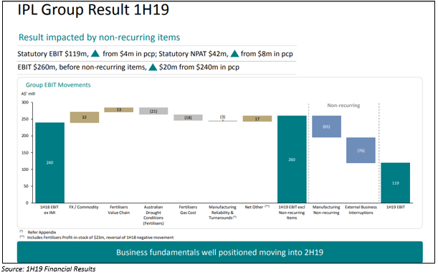This screenshot has height=275, width=438.
Task: Click the Non-recurring section label
Action: [343, 106]
